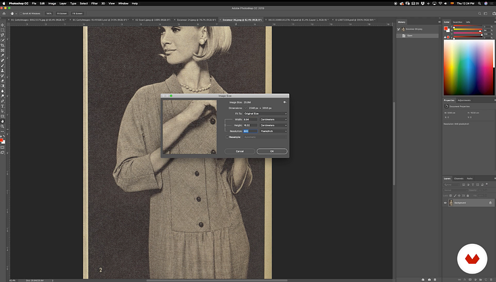Select the Eyedropper tool
496x282 pixels.
(x=2, y=56)
